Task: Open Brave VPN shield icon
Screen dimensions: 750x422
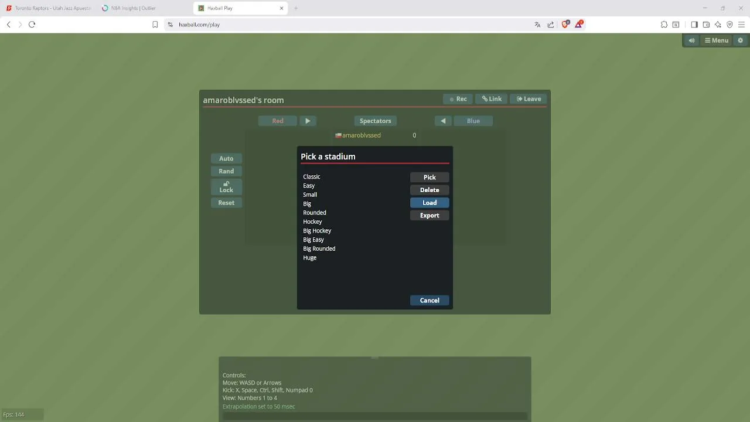Action: [x=729, y=25]
